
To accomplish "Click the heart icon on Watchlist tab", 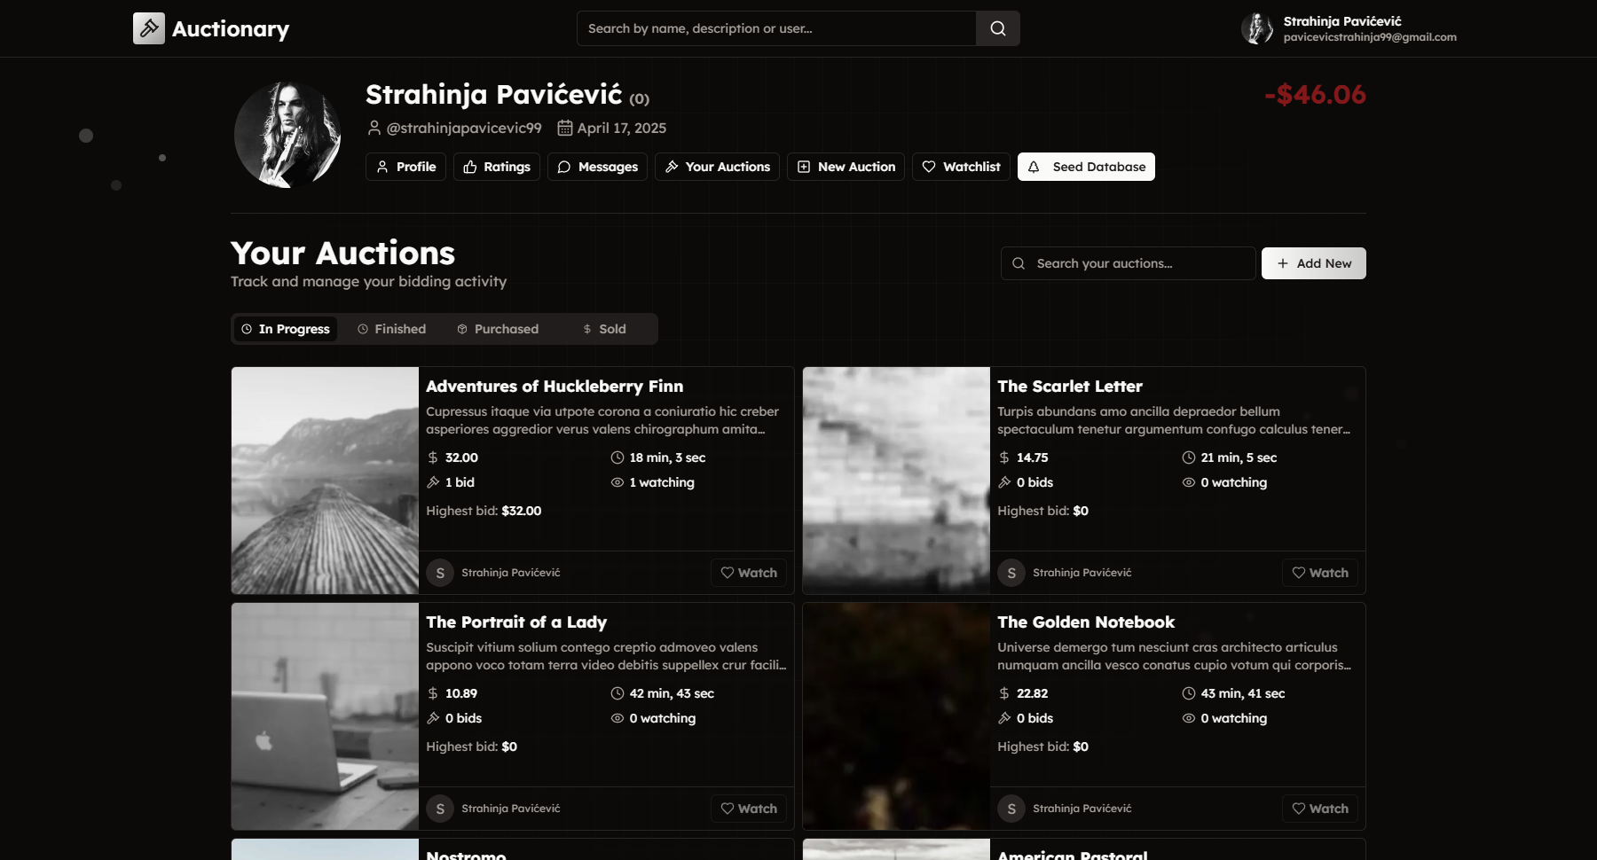I will tap(929, 167).
